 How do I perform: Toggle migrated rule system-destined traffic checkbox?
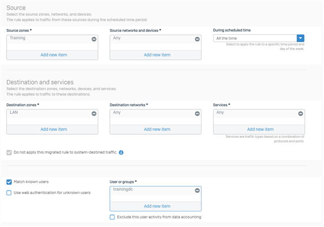pyautogui.click(x=9, y=153)
